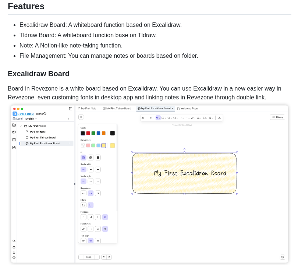The width and height of the screenshot is (298, 265).
Task: Select the sharp edges option
Action: (84, 205)
